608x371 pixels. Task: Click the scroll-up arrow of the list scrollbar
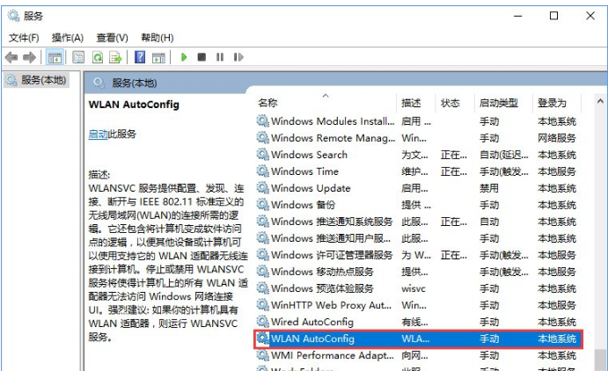600,101
